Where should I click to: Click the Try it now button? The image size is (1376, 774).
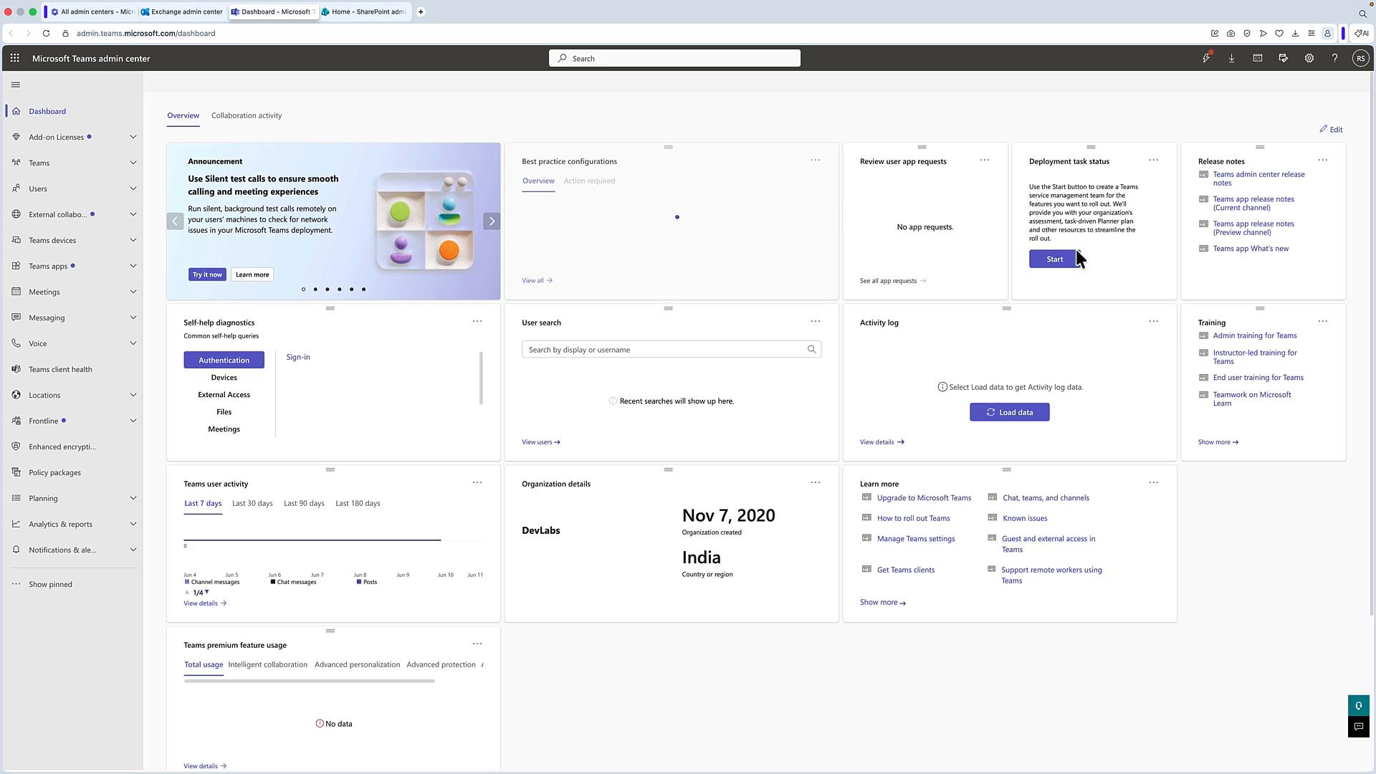pos(207,274)
